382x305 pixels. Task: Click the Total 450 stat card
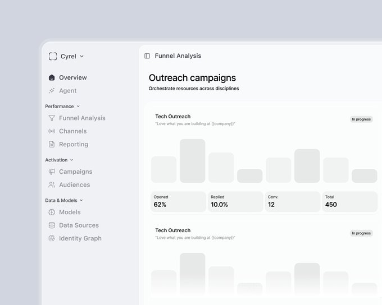tap(350, 202)
